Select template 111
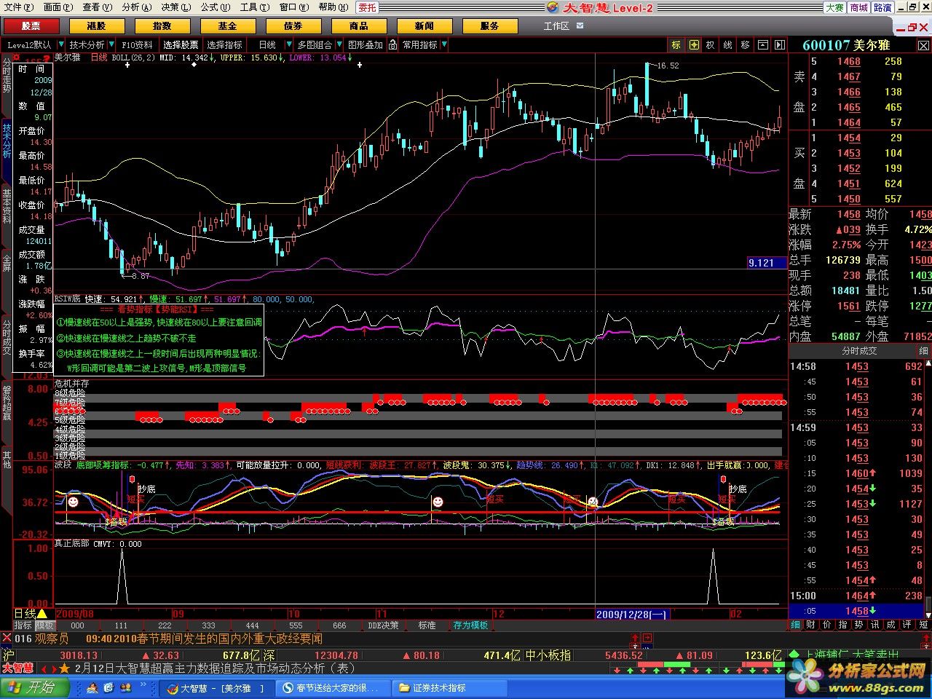 [x=121, y=625]
